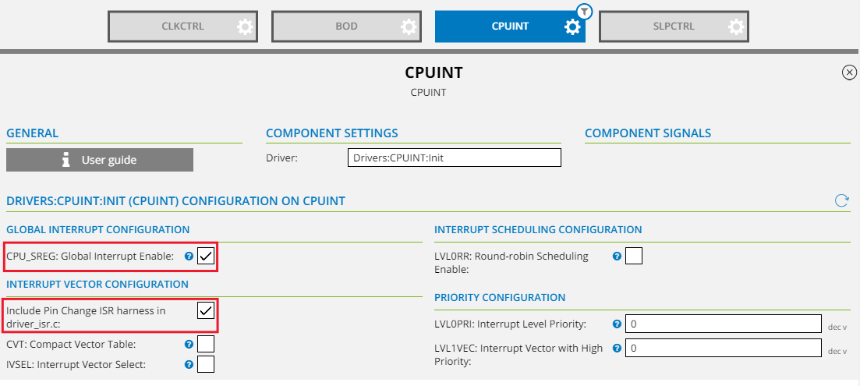Close the CPUINT configuration panel
The height and width of the screenshot is (386, 860).
tap(849, 73)
